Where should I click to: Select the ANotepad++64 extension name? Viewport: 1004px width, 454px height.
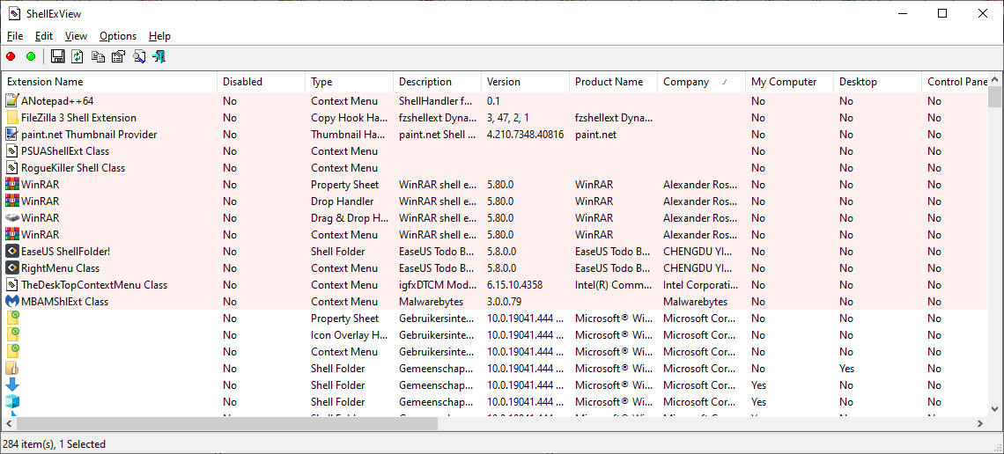click(57, 101)
